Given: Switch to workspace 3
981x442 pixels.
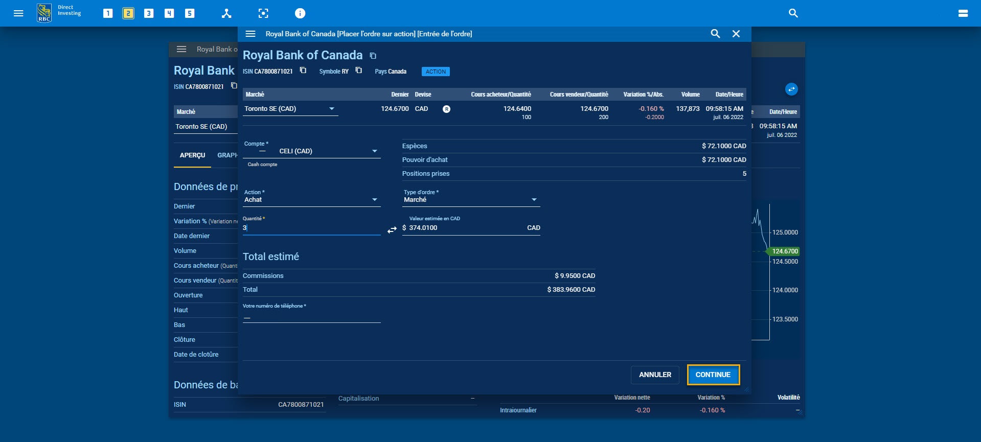Looking at the screenshot, I should [149, 13].
